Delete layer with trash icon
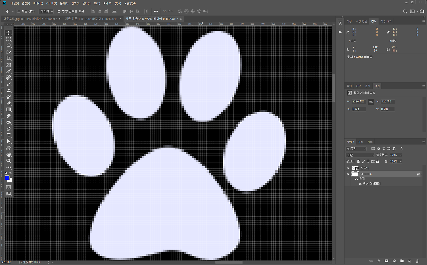This screenshot has height=265, width=427. 417,261
